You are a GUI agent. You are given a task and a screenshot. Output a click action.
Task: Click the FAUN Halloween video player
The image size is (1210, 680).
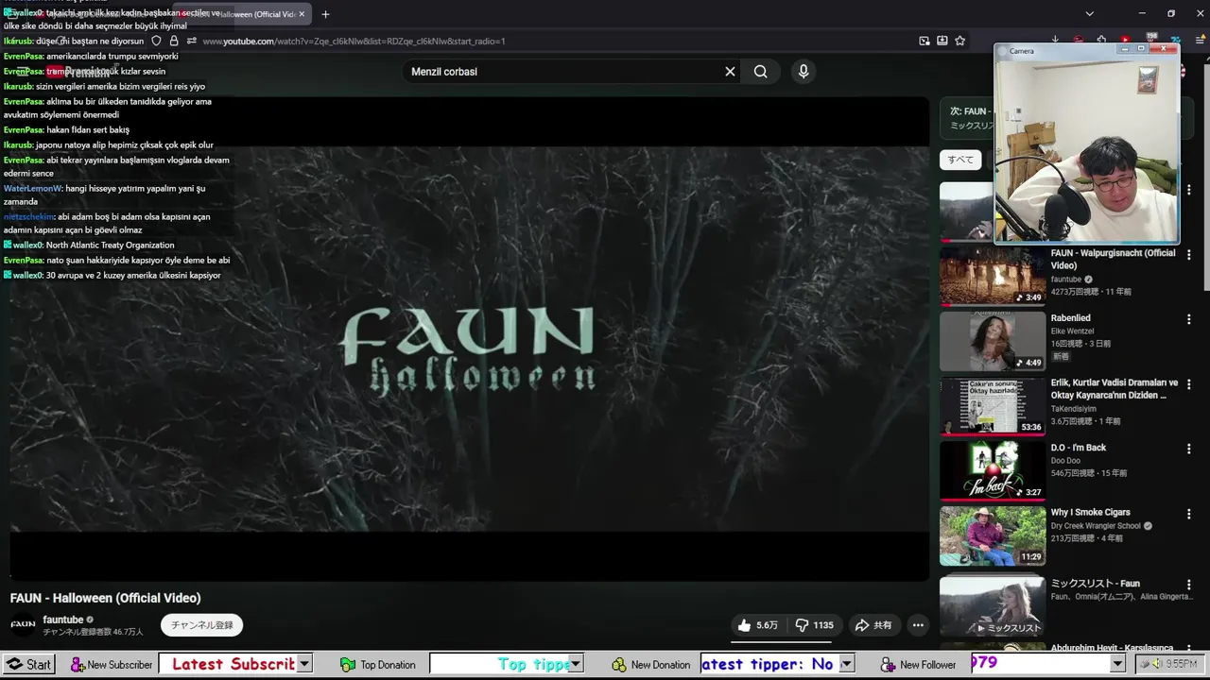click(x=470, y=339)
